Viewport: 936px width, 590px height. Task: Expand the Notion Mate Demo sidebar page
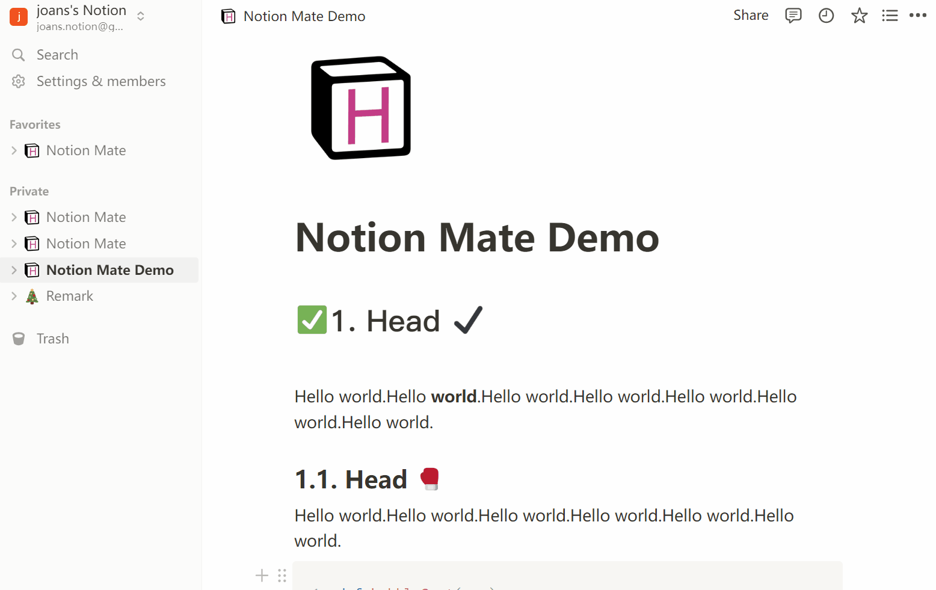(14, 270)
